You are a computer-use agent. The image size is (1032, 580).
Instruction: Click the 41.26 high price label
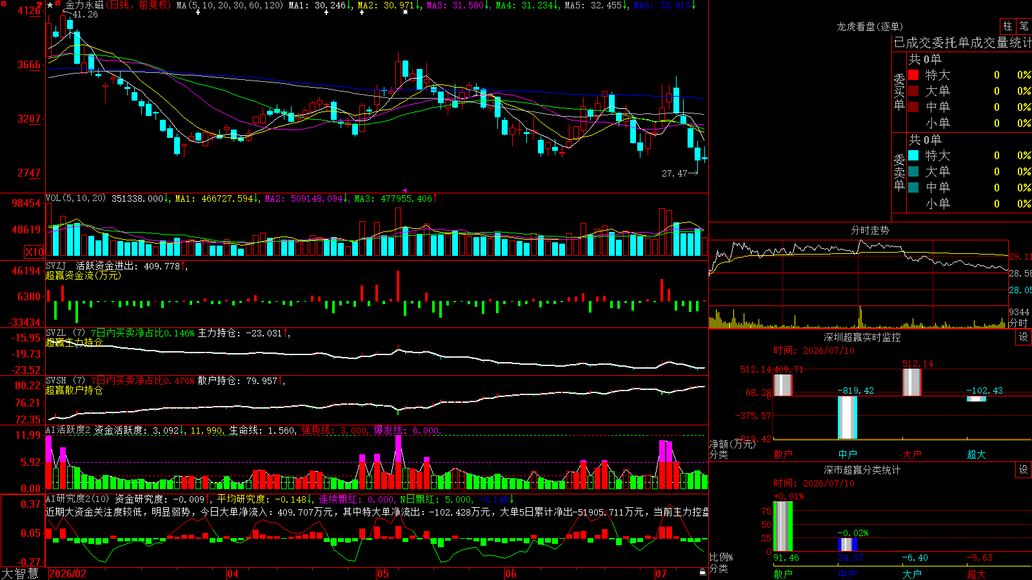coord(84,14)
